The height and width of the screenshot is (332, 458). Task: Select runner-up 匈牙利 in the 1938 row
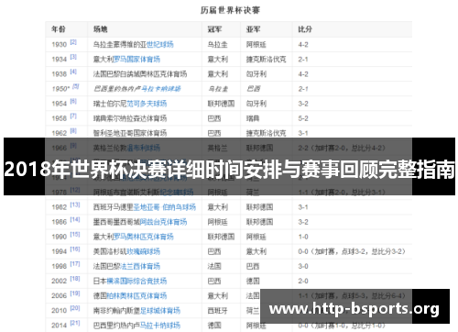256,74
